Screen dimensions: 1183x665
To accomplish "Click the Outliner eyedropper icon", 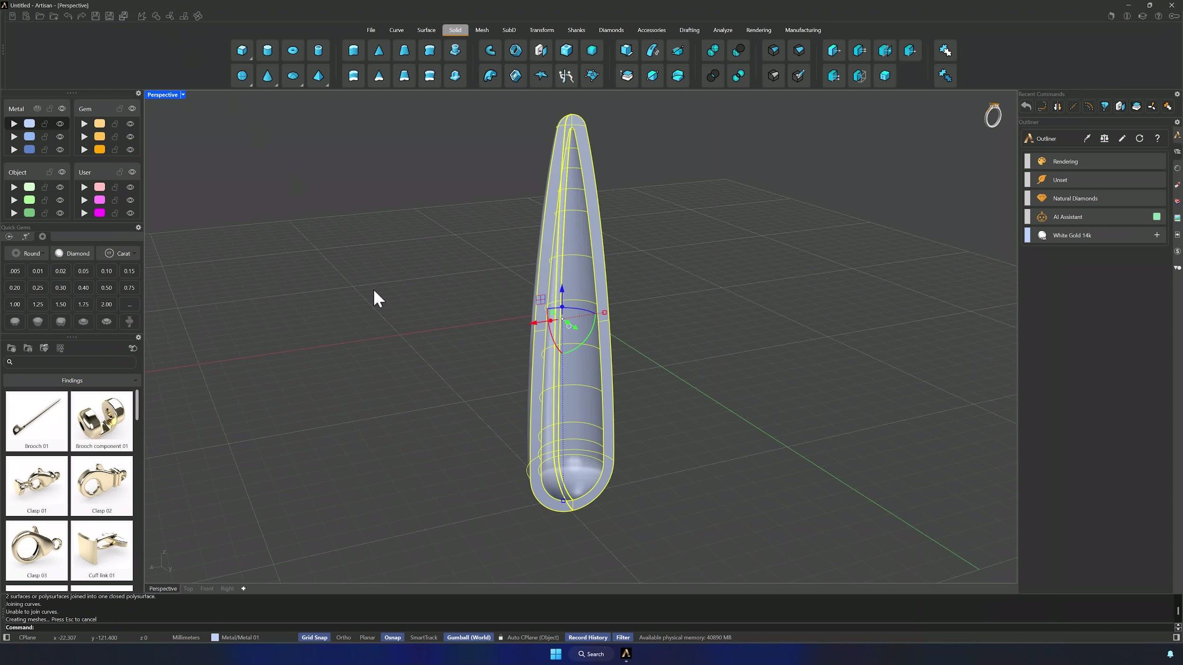I will coord(1087,139).
